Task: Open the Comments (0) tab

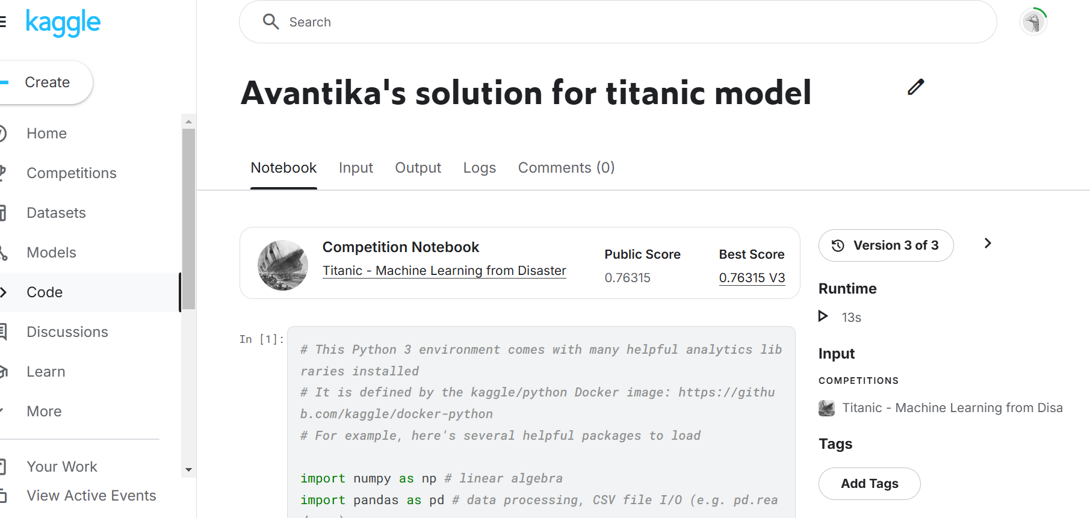Action: 566,168
